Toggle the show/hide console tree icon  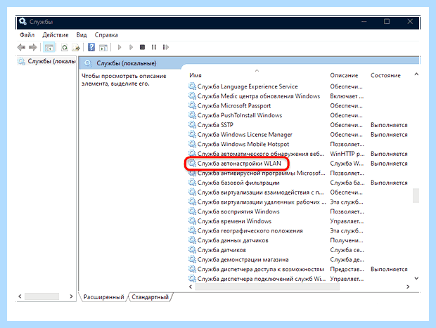[49, 48]
